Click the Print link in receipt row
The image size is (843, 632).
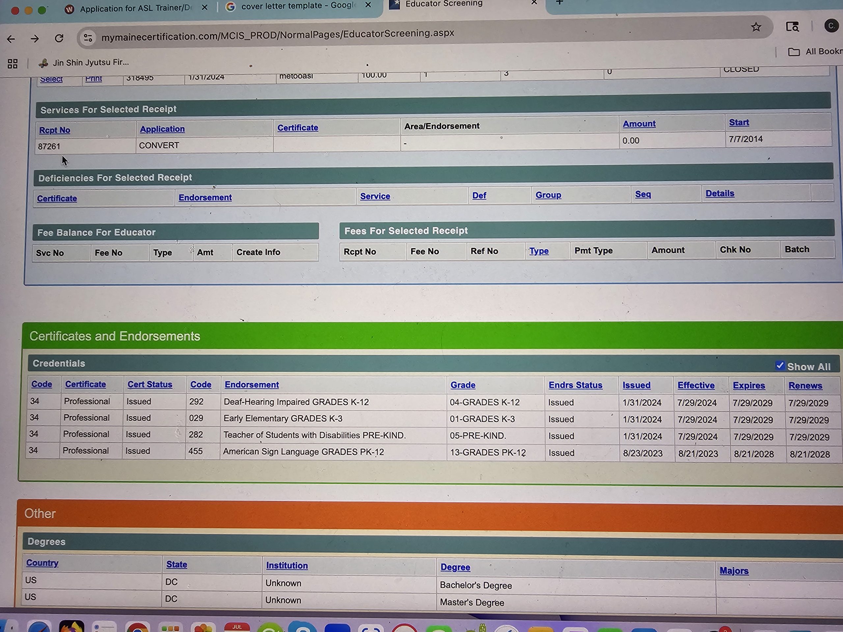click(x=94, y=78)
